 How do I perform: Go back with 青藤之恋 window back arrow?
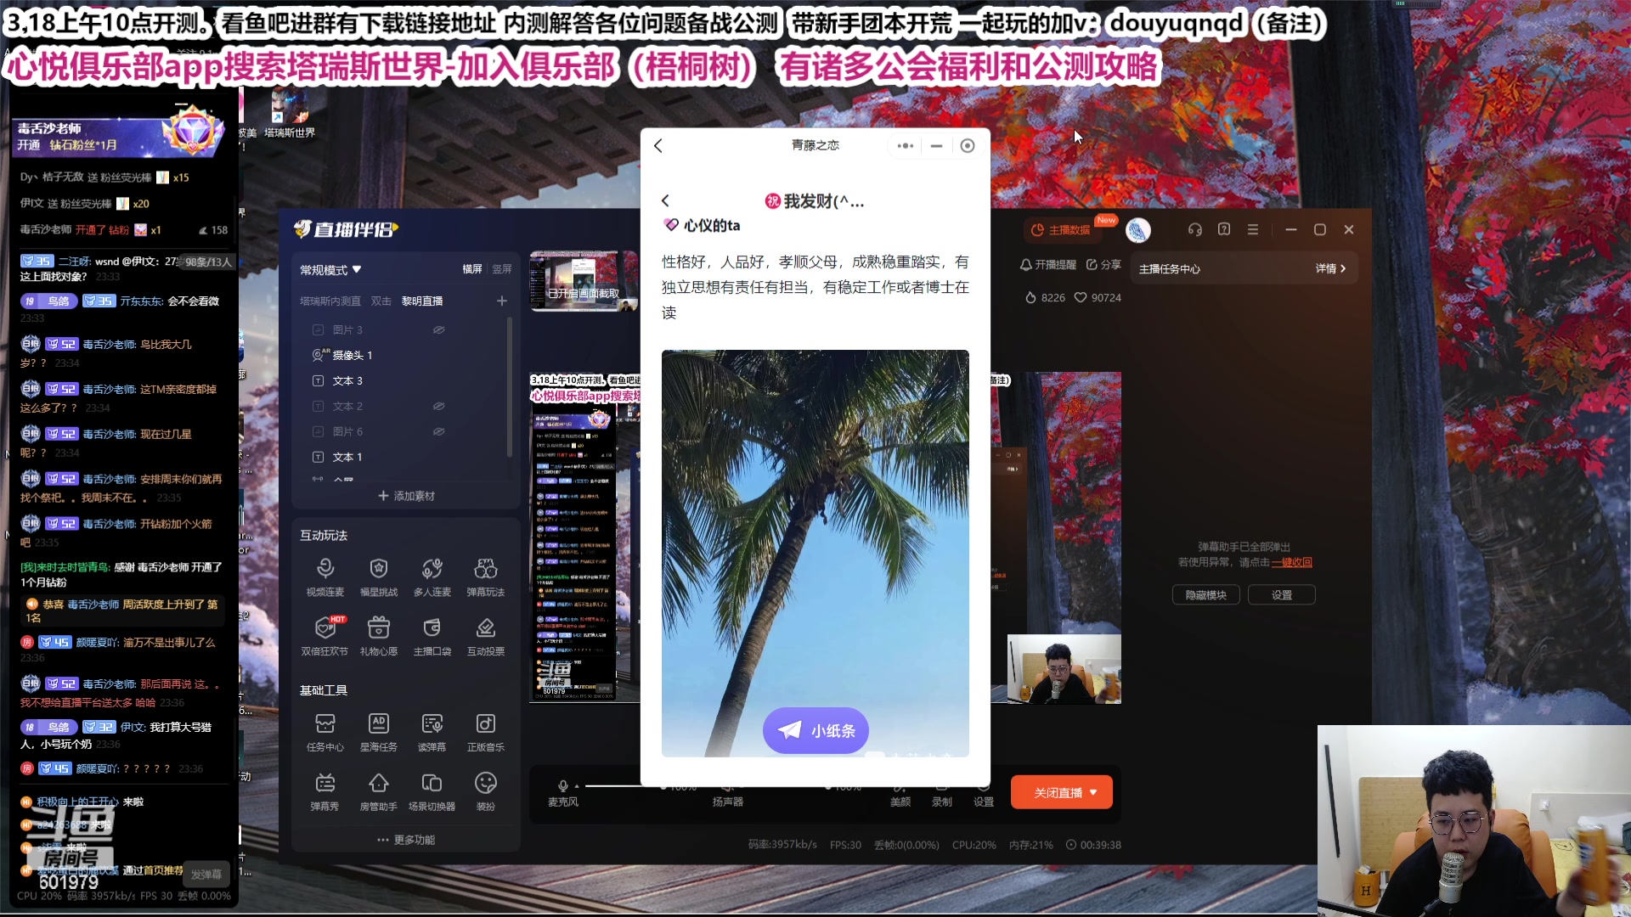[x=658, y=146]
